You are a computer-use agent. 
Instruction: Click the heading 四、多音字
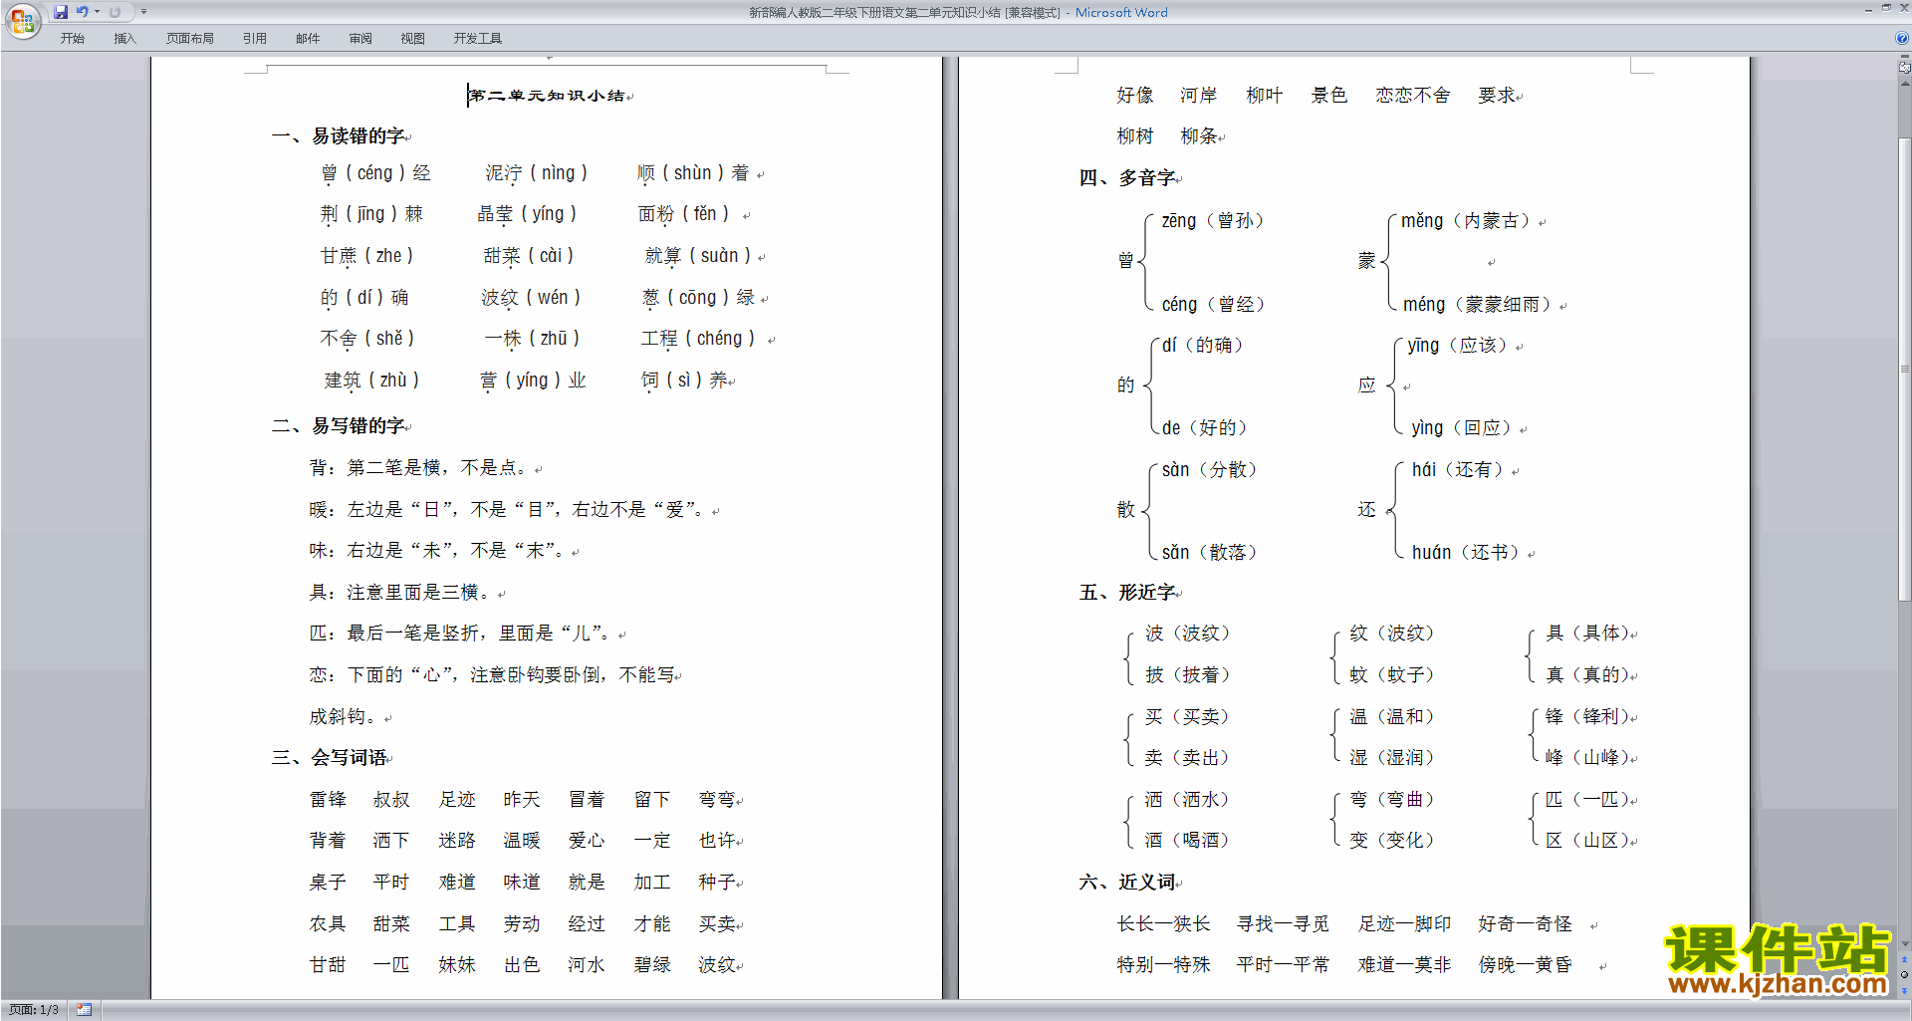pos(1127,178)
